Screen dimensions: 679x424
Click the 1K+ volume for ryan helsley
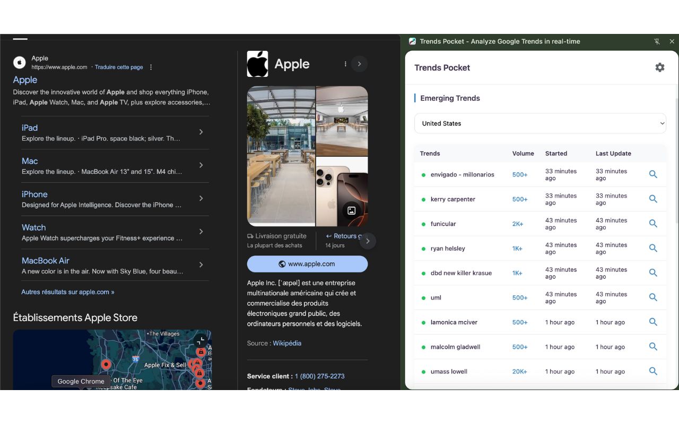click(517, 249)
